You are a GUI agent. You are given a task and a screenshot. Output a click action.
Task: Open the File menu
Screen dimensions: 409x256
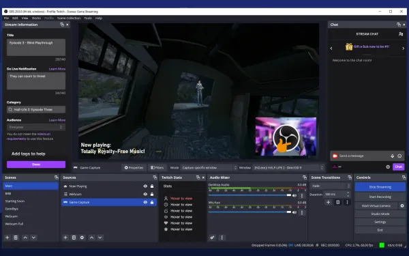tap(6, 18)
